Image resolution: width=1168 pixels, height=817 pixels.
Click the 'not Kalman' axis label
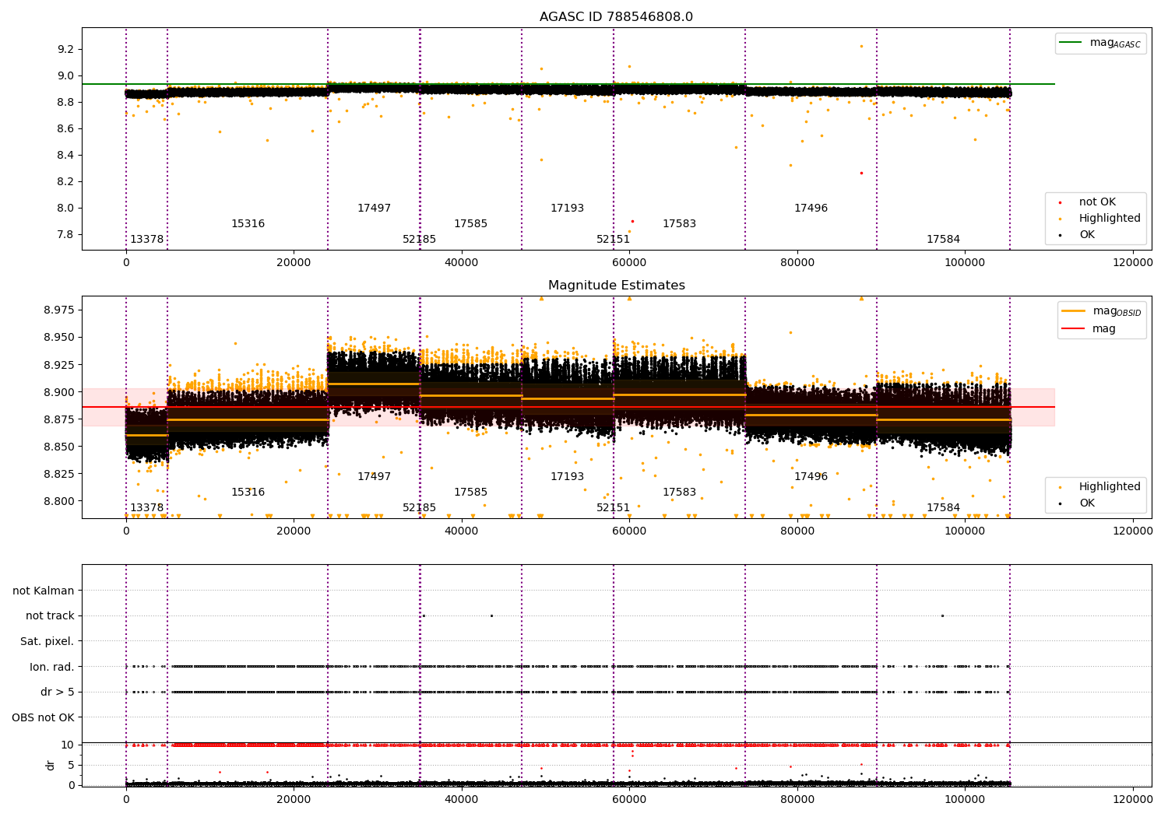[x=44, y=591]
